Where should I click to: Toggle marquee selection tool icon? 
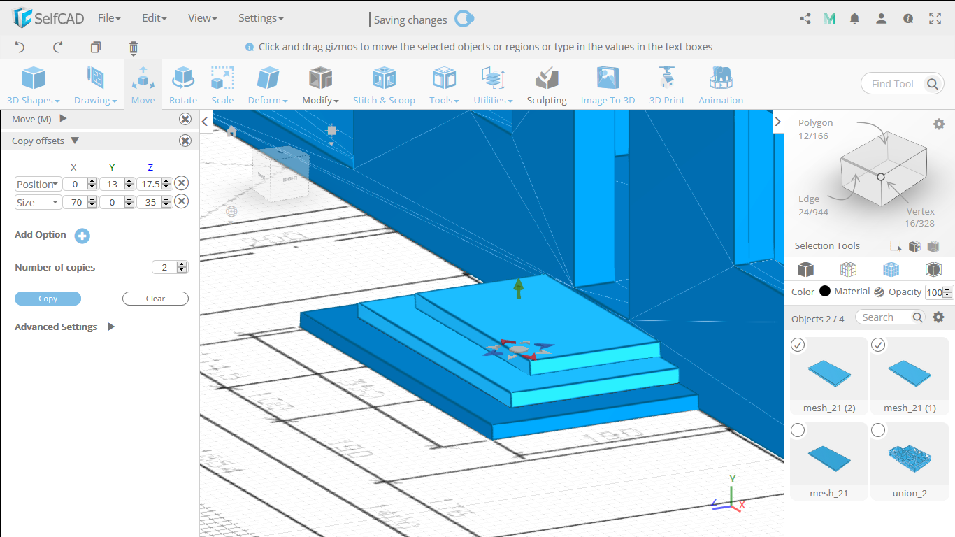(896, 246)
